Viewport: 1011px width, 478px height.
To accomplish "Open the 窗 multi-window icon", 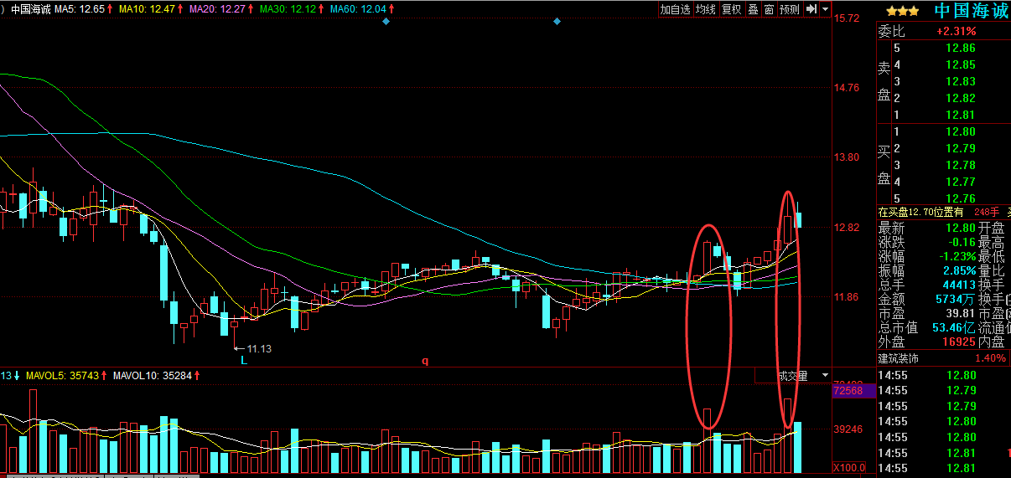I will 769,9.
